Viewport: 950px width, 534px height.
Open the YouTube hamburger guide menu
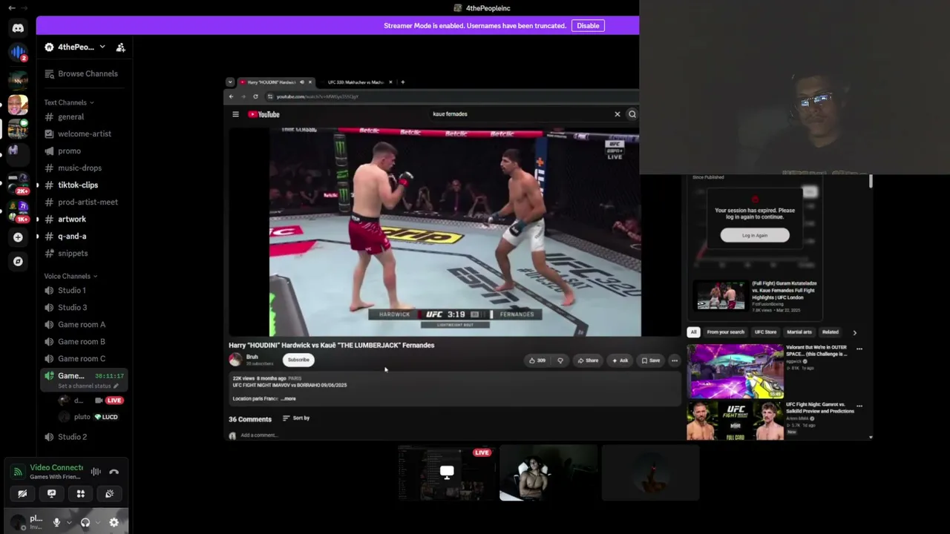click(x=235, y=114)
